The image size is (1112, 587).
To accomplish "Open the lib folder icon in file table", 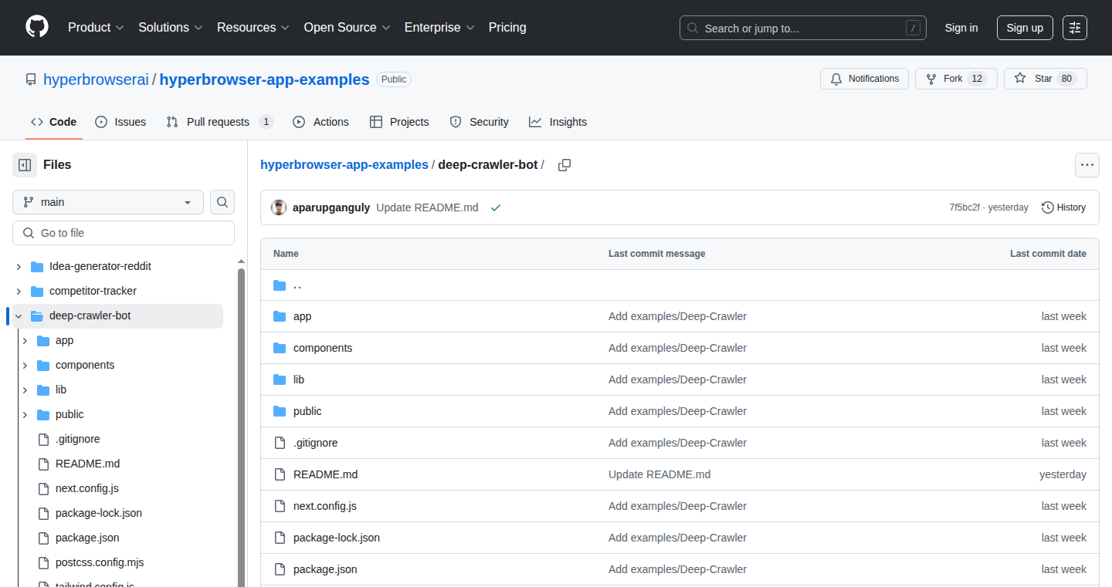I will pos(280,380).
